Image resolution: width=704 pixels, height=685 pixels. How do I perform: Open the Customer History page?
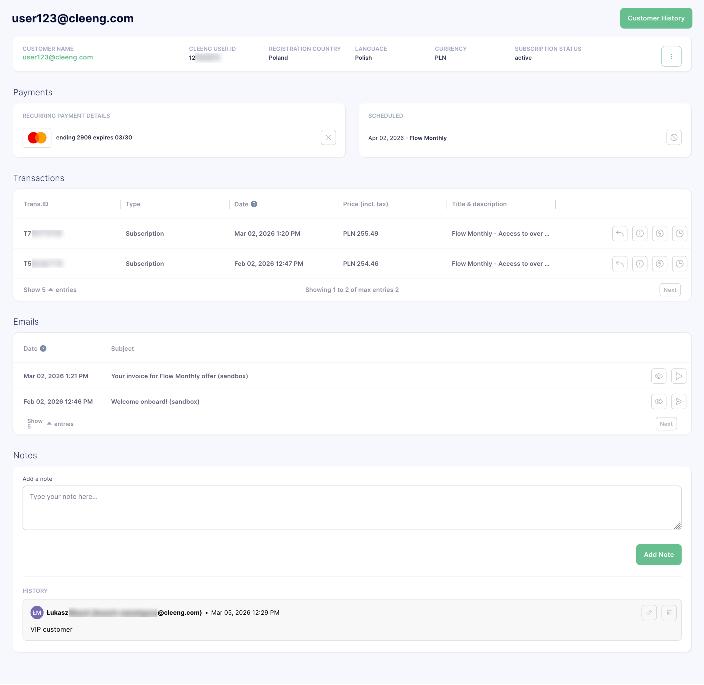[656, 18]
